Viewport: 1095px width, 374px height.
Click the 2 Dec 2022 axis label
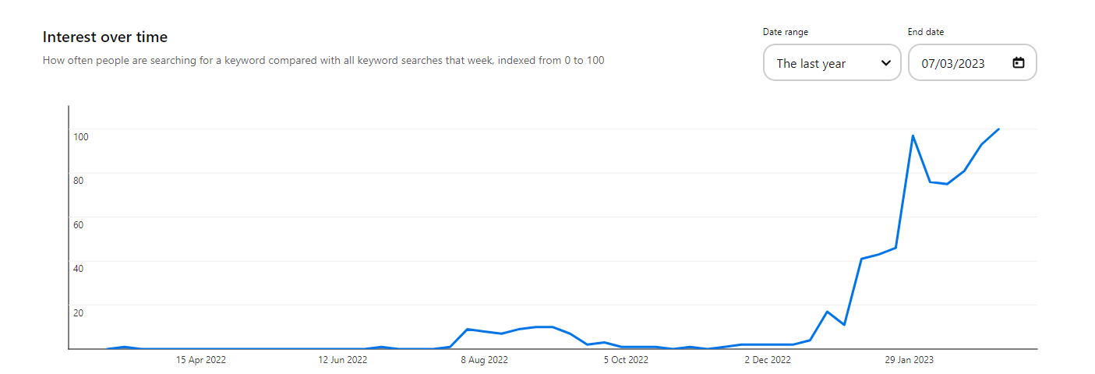pos(768,360)
